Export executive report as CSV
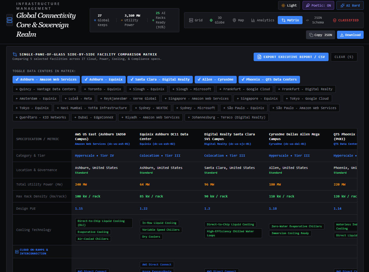369x272 pixels. tap(291, 57)
